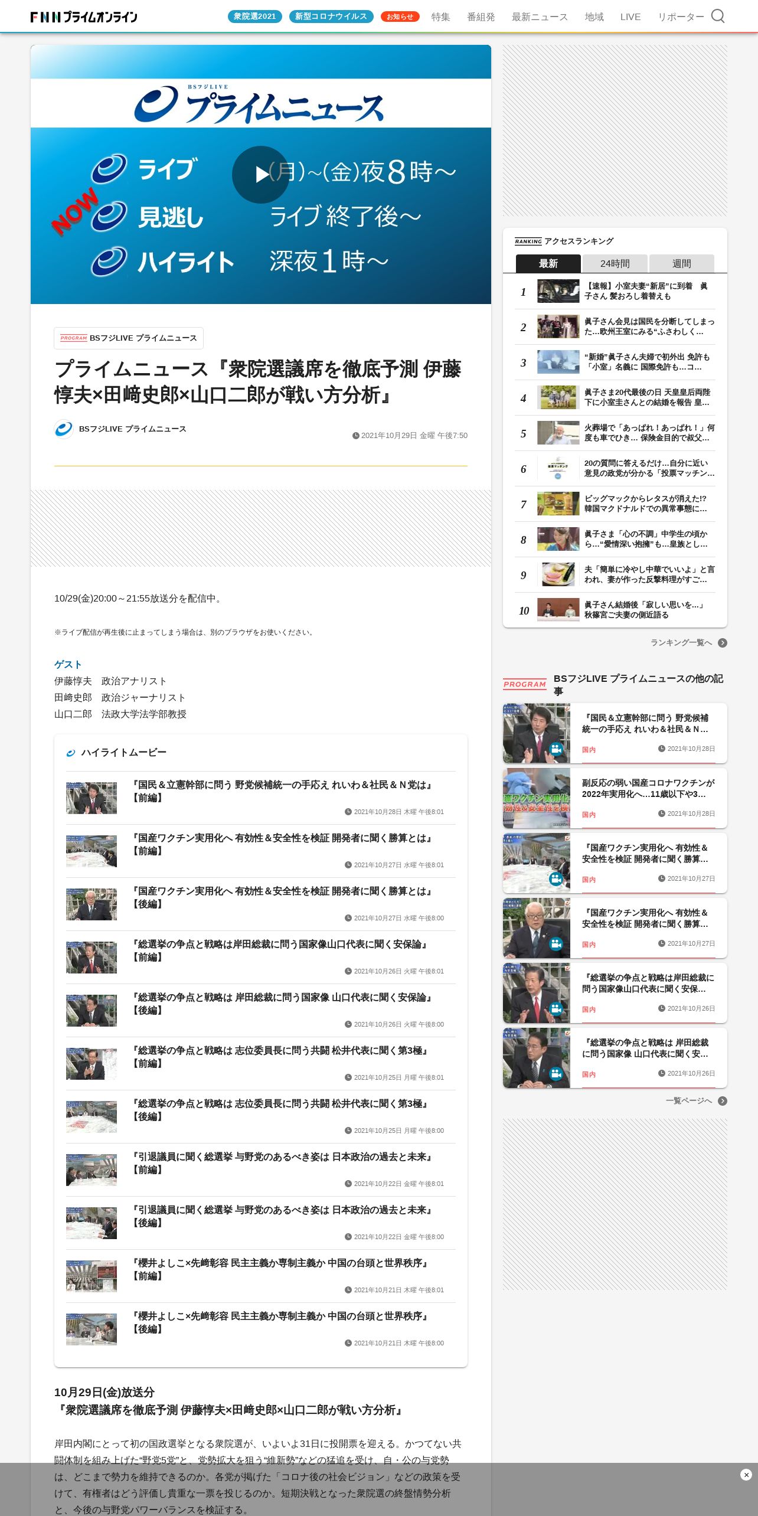The height and width of the screenshot is (1516, 758).
Task: Open 特集 menu item
Action: click(441, 17)
